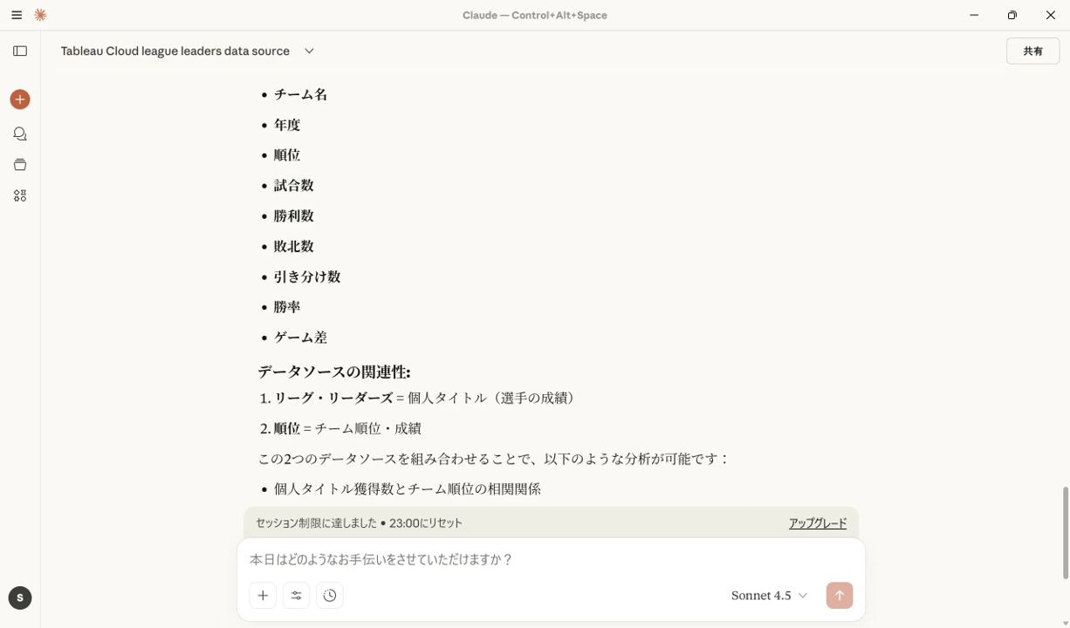This screenshot has width=1070, height=628.
Task: Start a new chat with the orange plus icon
Action: point(19,99)
